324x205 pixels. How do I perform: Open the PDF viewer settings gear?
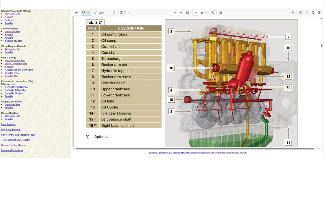pos(319,13)
